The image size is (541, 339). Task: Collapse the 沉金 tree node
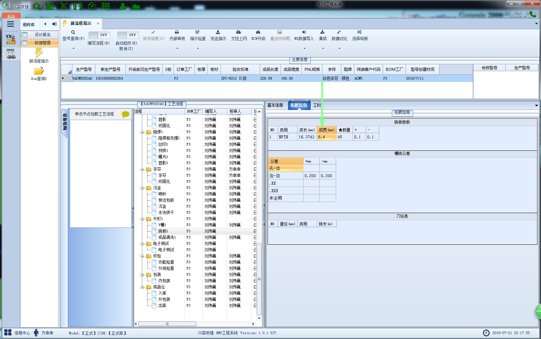coord(142,188)
